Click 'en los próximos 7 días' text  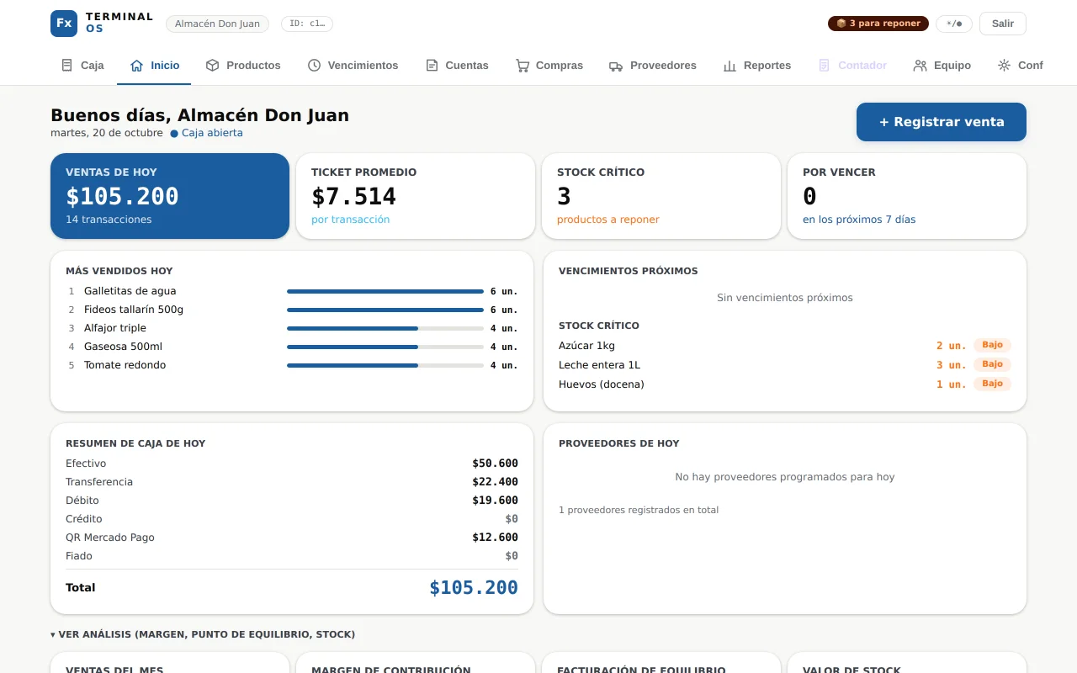tap(859, 220)
